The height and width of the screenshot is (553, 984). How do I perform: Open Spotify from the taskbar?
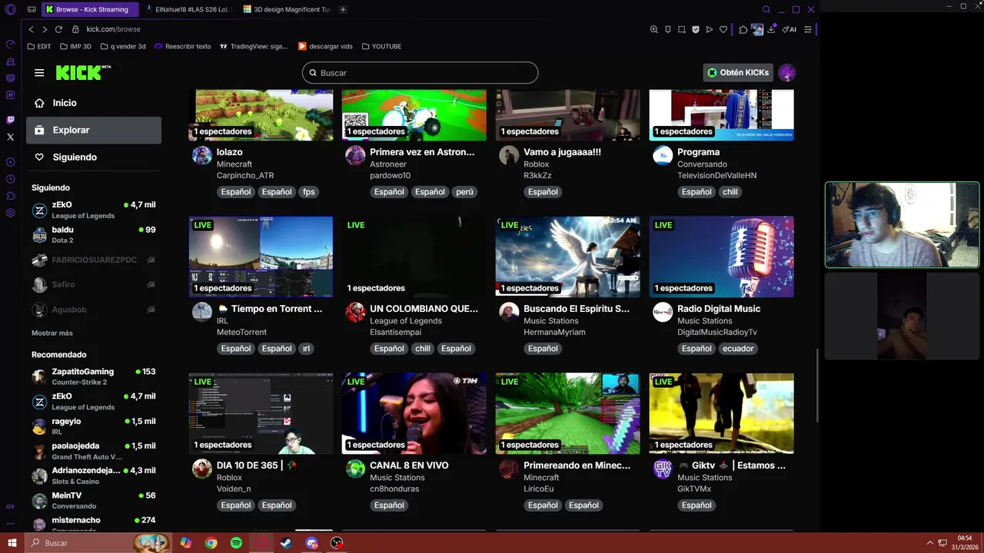pos(236,543)
